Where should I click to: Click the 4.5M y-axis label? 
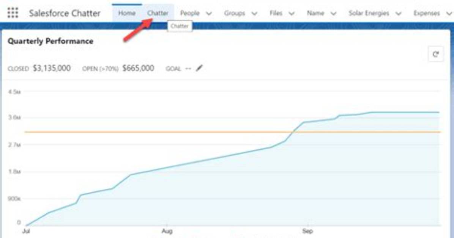pos(14,92)
